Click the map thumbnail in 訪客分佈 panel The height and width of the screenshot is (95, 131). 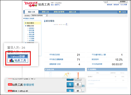[x=67, y=75]
